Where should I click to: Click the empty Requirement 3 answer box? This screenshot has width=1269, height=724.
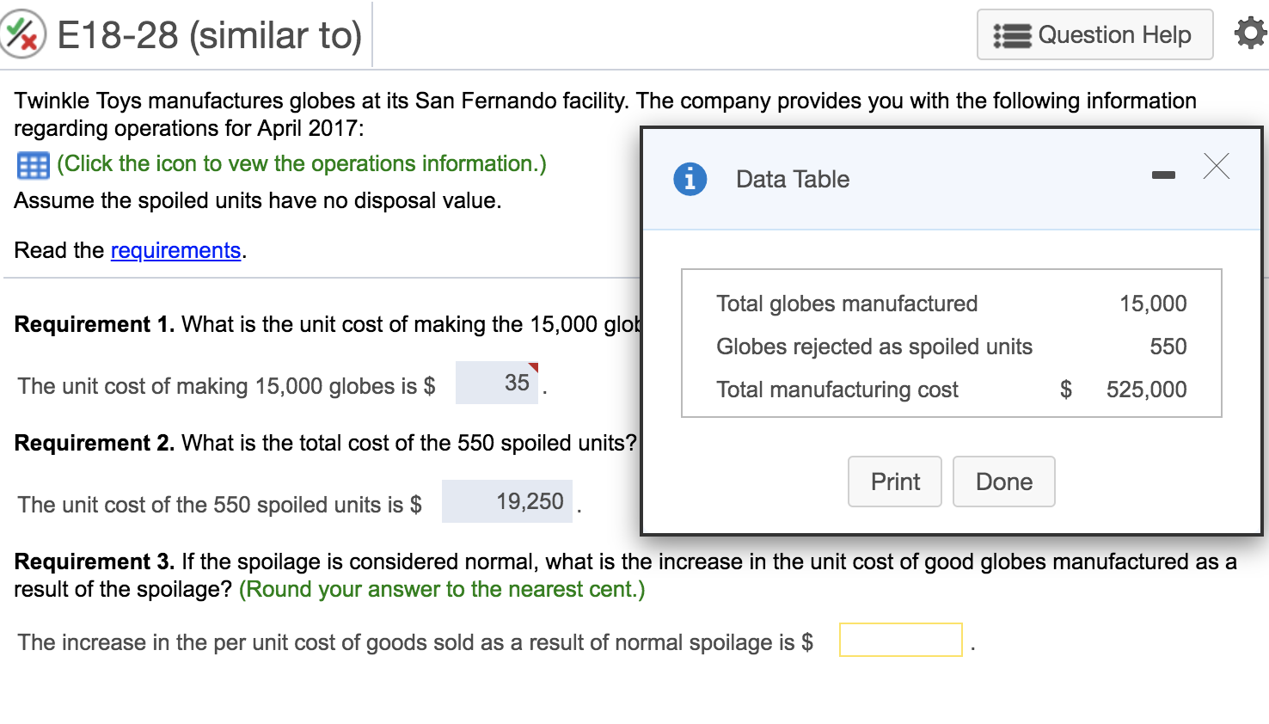pos(900,640)
